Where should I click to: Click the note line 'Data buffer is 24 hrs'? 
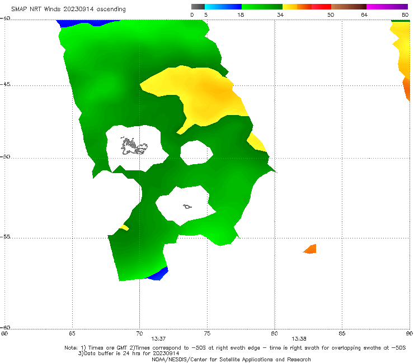[129, 354]
